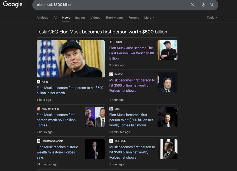Open the Tools dropdown menu
The image size is (237, 171).
click(212, 18)
